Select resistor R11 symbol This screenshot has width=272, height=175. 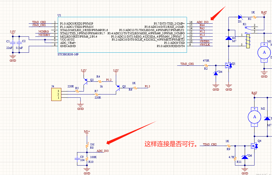235,158
